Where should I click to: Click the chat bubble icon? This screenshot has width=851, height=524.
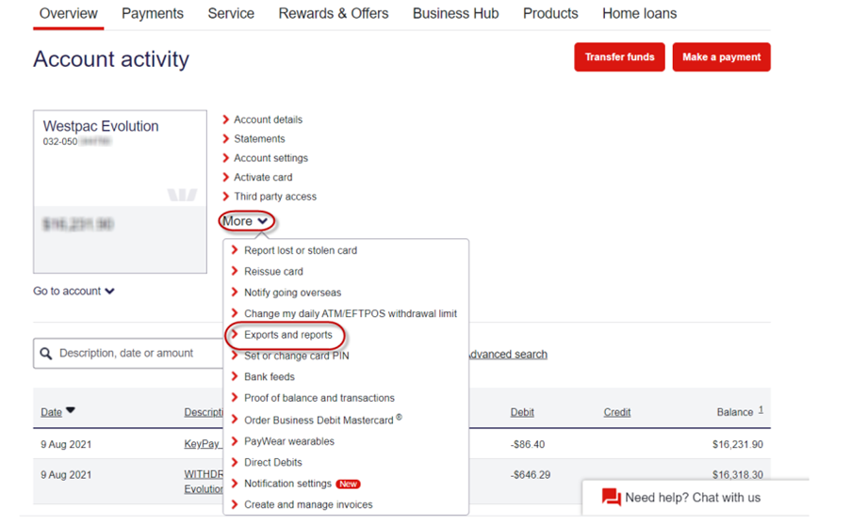611,498
